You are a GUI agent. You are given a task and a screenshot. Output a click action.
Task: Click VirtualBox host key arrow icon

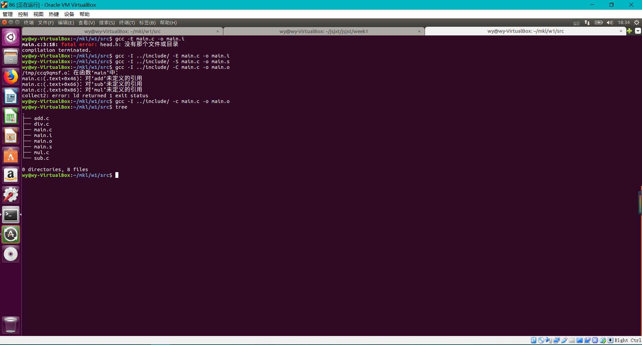pyautogui.click(x=610, y=340)
